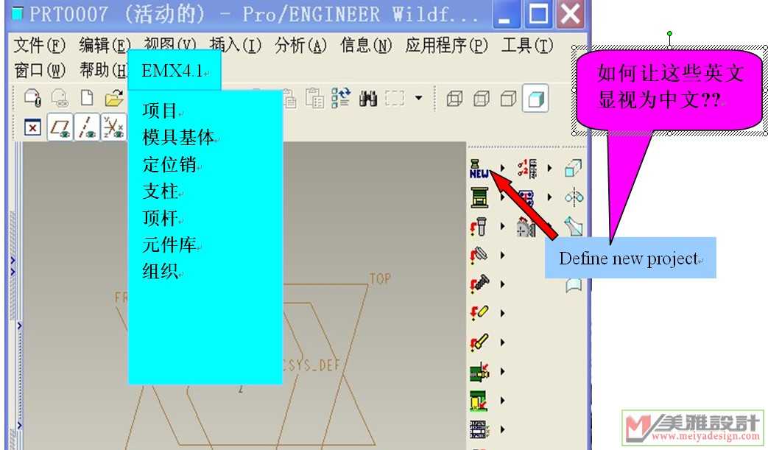Expand the flyout next to long ejector pin

tap(502, 342)
